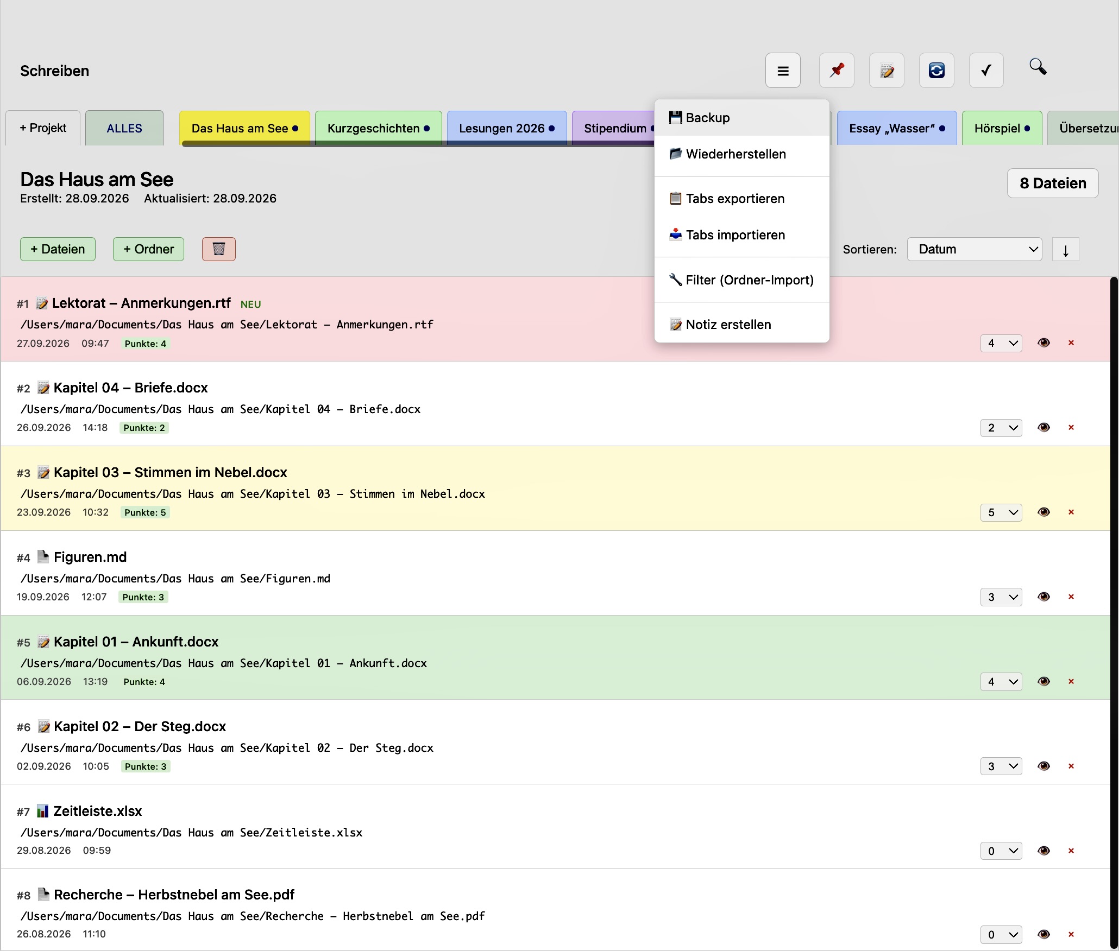Click the + Dateien button
Screen dimensions: 1119x951
click(58, 249)
